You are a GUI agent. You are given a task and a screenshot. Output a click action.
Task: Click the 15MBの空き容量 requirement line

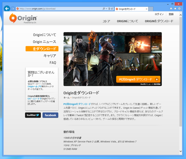click(x=72, y=138)
